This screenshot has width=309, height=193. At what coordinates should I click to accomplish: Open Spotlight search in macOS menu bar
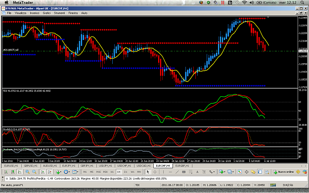(x=302, y=2)
